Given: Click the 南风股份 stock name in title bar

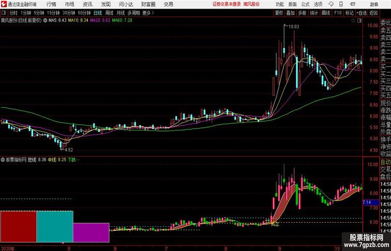Looking at the screenshot, I should [251, 4].
